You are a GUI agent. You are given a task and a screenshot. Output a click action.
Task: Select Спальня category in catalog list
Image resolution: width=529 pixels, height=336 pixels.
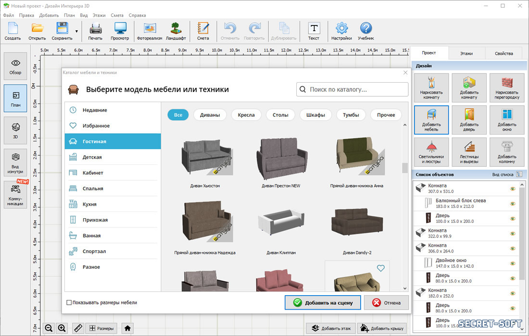tap(113, 188)
